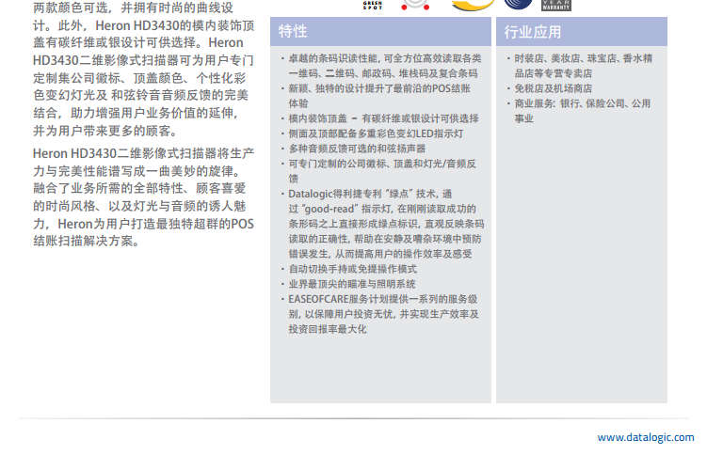This screenshot has width=723, height=455.
Task: Click the bullet starting EASEOFCARE服务计划
Action: [x=380, y=314]
